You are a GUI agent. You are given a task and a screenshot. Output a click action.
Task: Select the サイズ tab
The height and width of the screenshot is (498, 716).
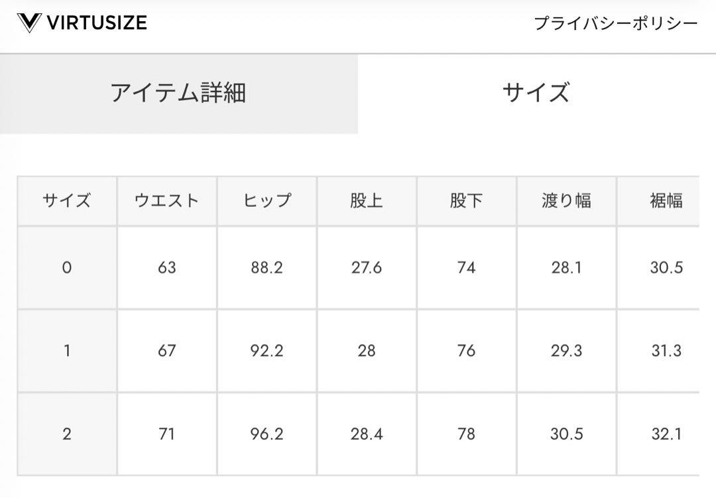click(x=536, y=93)
